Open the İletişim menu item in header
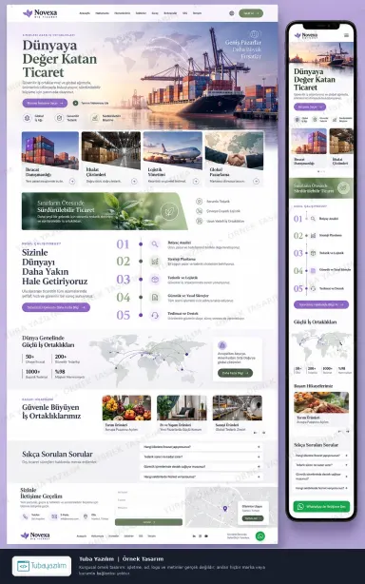Viewport: 365px width, 584px height. (197, 13)
